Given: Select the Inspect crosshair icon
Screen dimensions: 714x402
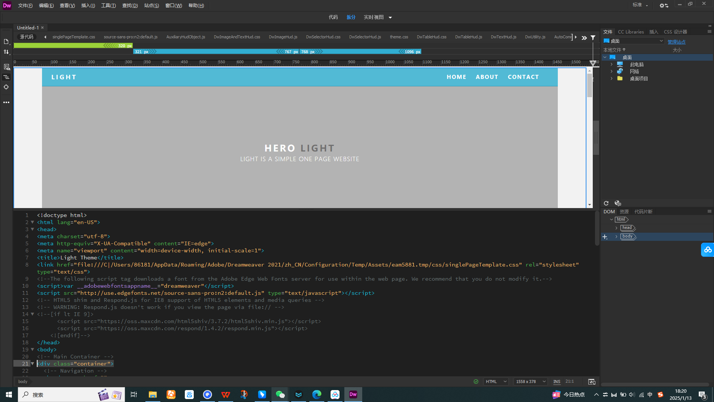Looking at the screenshot, I should click(6, 87).
